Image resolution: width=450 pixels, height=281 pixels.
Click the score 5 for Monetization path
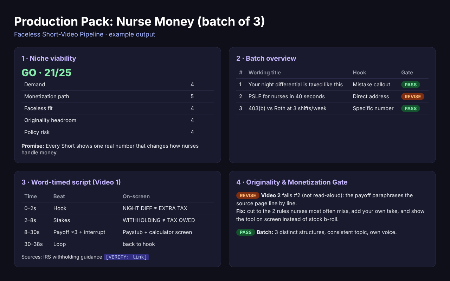coord(192,96)
